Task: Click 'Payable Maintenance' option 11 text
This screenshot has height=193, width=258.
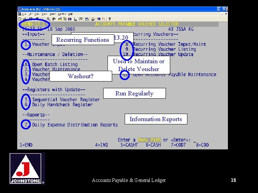Action: [192, 74]
